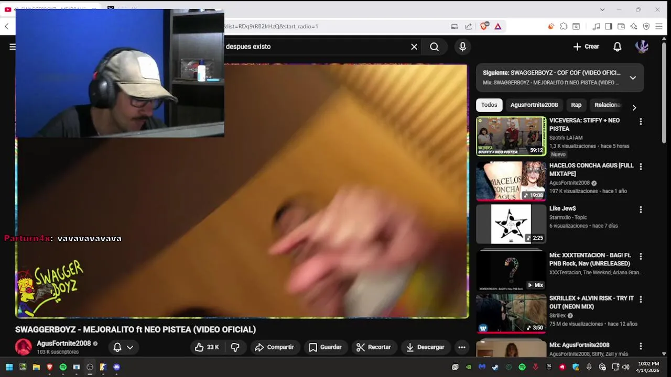Viewport: 671px width, 377px height.
Task: Open the Leo AI sparkle icon
Action: pos(634,26)
